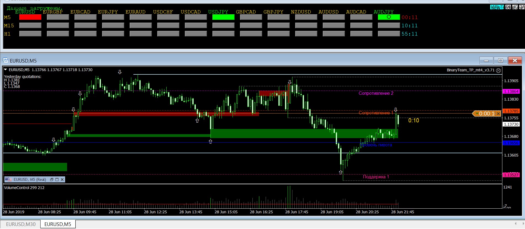Click the down arrow signal above Сопротивление 1 candle

[x=396, y=110]
